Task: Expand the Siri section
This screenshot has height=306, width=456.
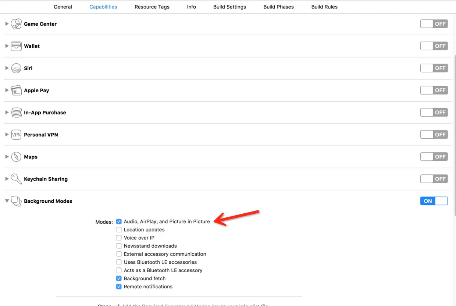Action: point(7,68)
